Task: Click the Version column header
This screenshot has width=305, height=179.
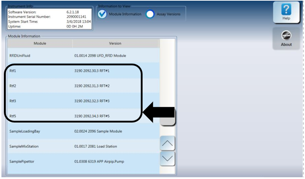Action: 115,43
